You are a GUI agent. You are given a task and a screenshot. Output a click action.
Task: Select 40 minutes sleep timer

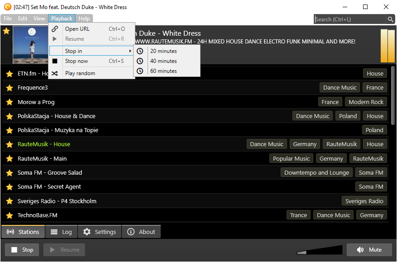point(163,61)
